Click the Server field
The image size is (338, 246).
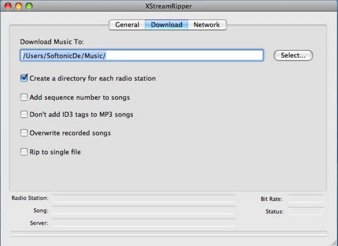[x=143, y=223]
